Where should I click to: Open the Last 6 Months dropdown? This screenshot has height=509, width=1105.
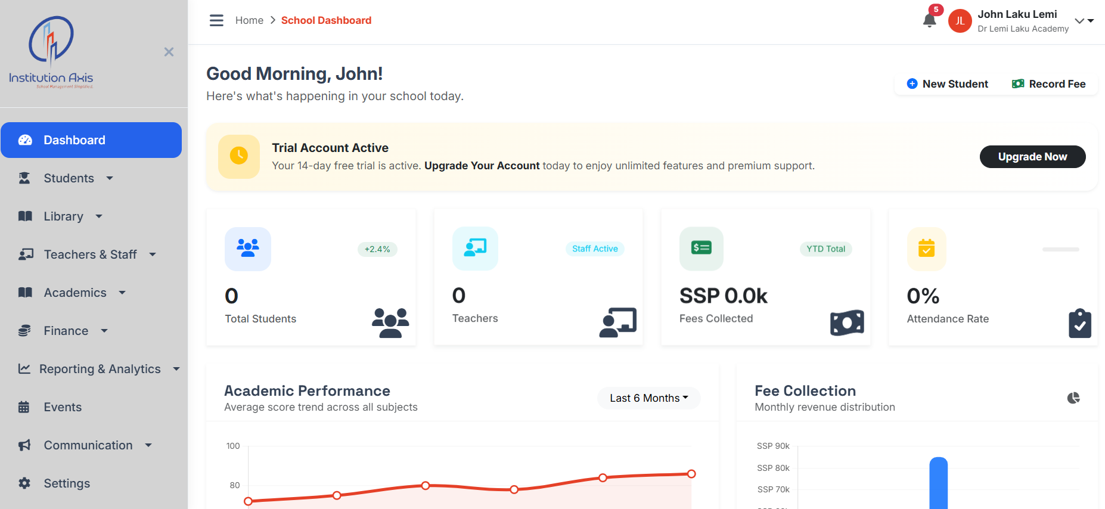648,398
